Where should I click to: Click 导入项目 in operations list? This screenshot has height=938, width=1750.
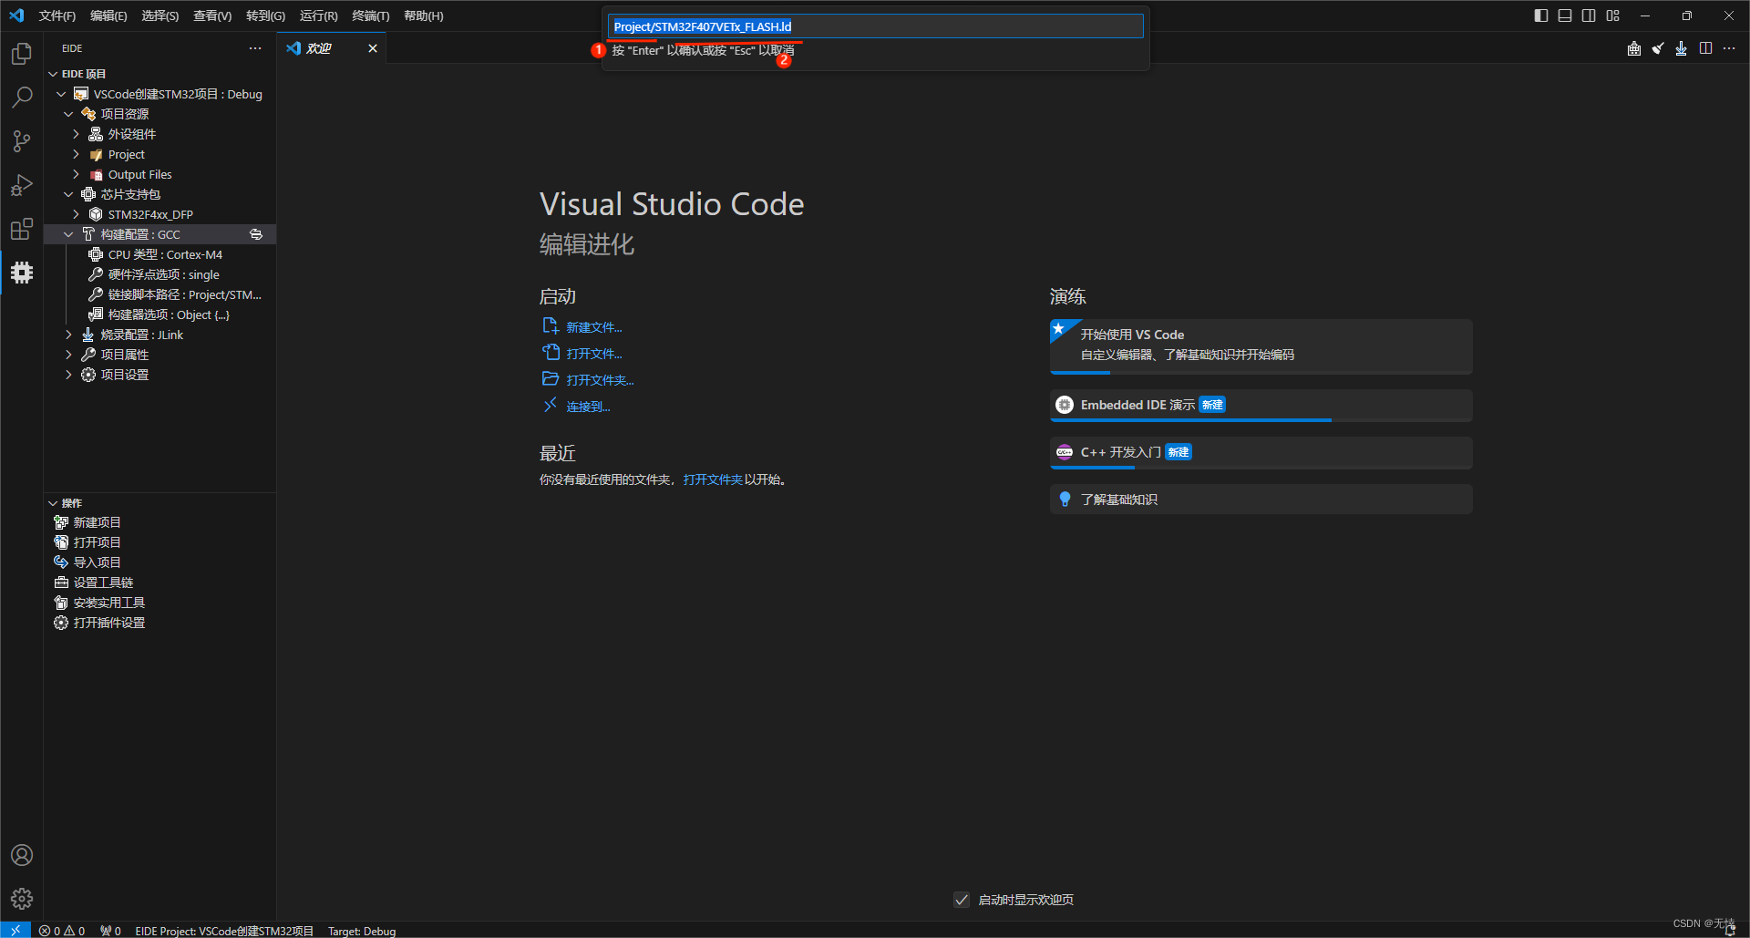[x=97, y=562]
